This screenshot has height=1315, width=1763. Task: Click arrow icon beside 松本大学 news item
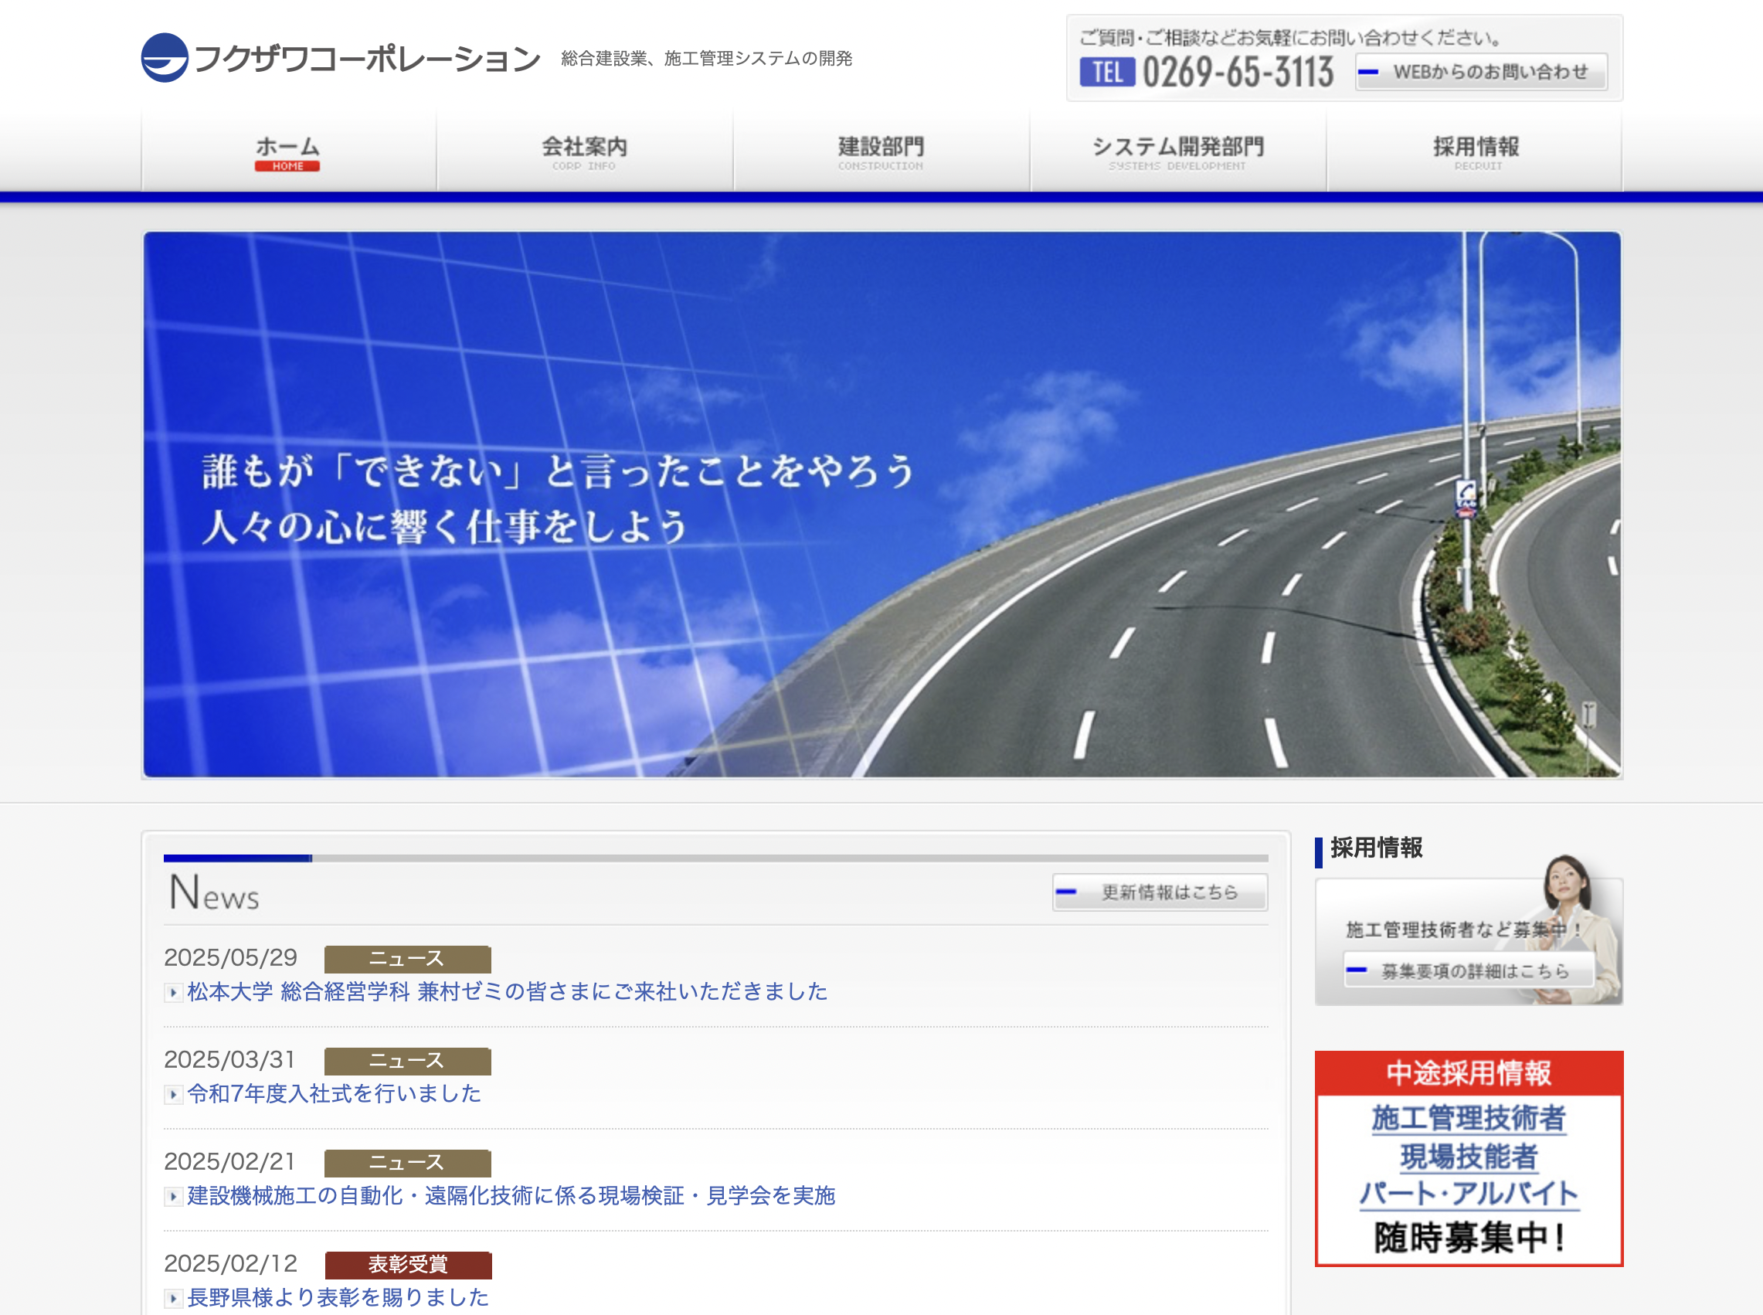(173, 993)
